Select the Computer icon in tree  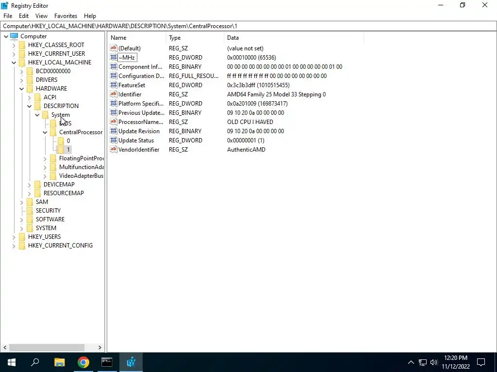[x=14, y=36]
